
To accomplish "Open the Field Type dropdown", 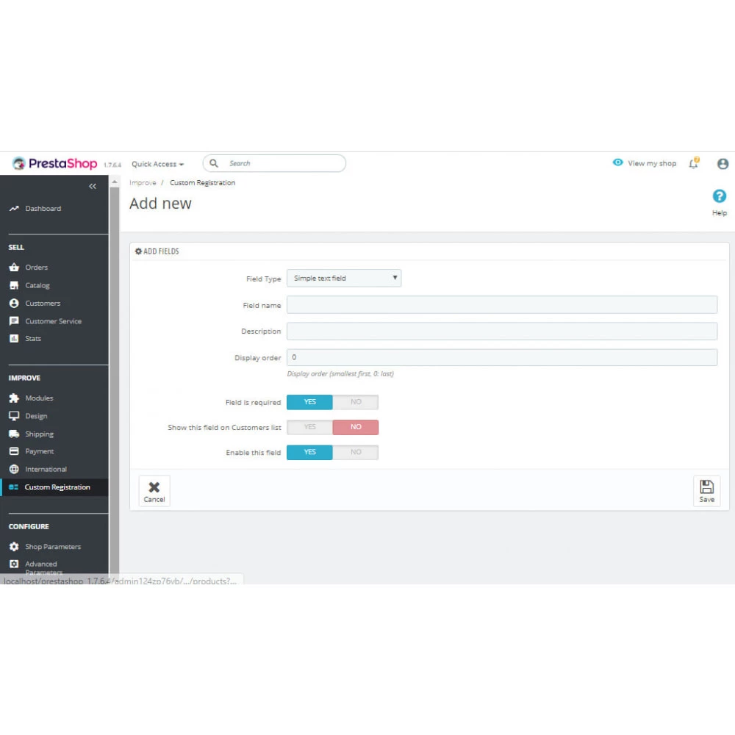I will [344, 278].
